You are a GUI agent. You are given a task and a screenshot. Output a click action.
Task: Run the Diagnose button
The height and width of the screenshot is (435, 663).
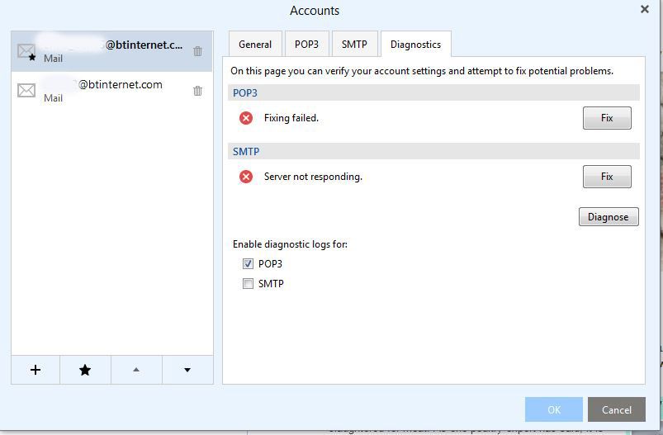tap(609, 217)
